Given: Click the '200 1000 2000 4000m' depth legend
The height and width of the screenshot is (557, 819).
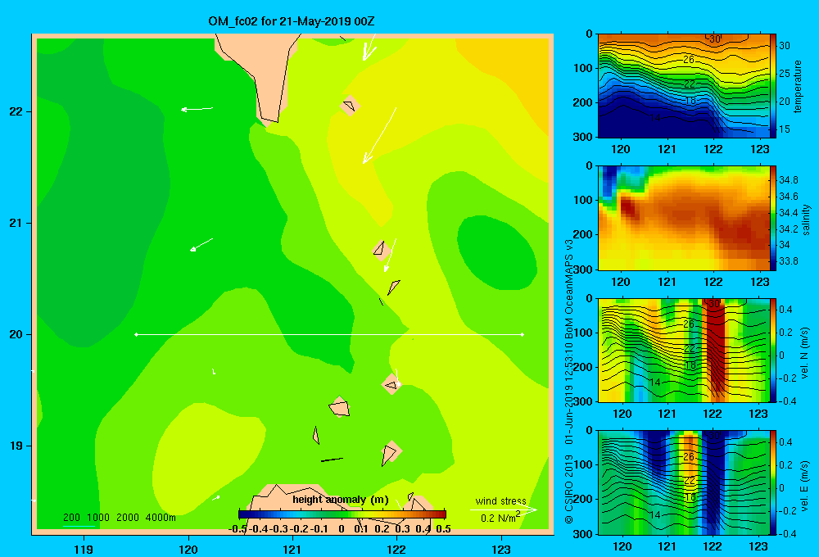Looking at the screenshot, I should pyautogui.click(x=119, y=518).
